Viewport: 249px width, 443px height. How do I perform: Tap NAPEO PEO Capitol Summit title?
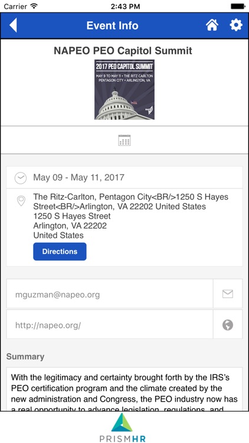(123, 51)
